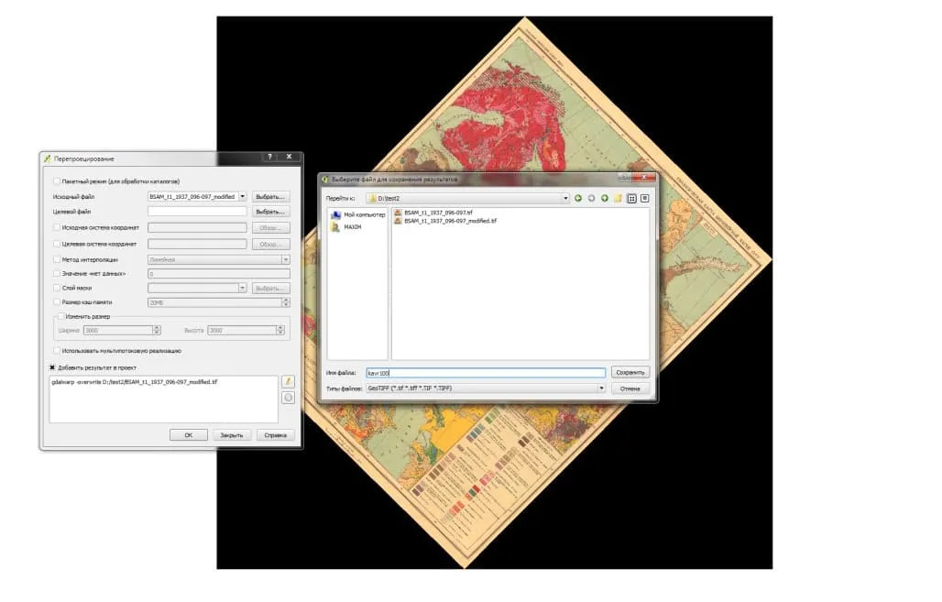The width and height of the screenshot is (942, 602).
Task: Open help via the "Справка" button
Action: [276, 435]
